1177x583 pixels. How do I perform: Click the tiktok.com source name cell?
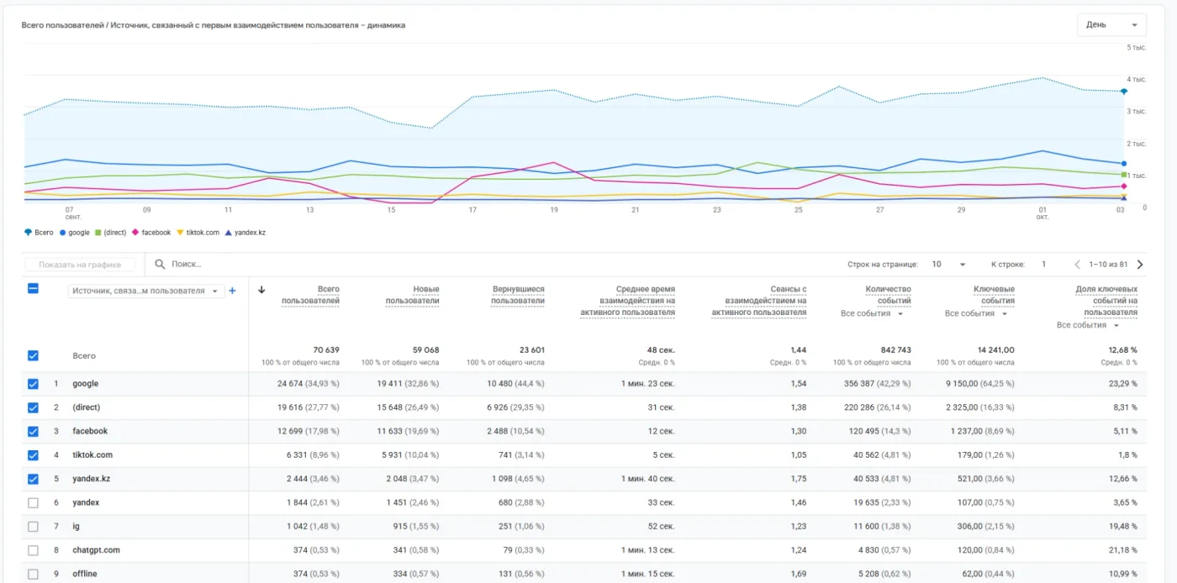click(92, 455)
